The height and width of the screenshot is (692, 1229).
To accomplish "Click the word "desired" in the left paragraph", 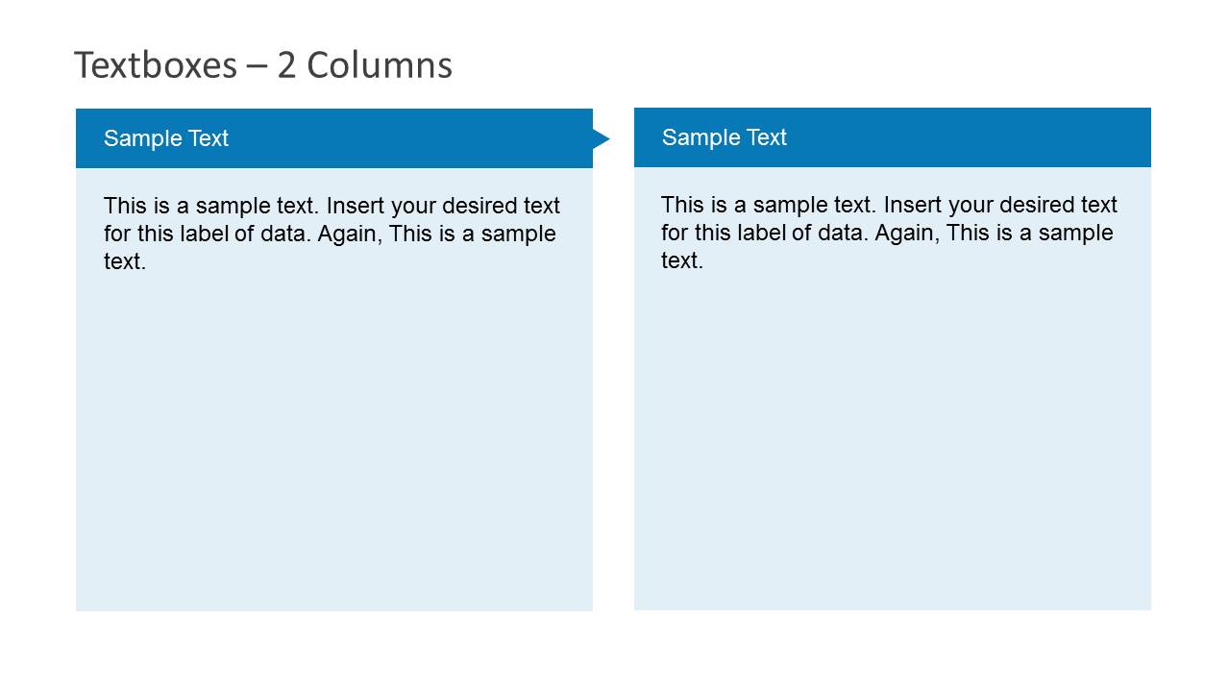I will [x=479, y=207].
